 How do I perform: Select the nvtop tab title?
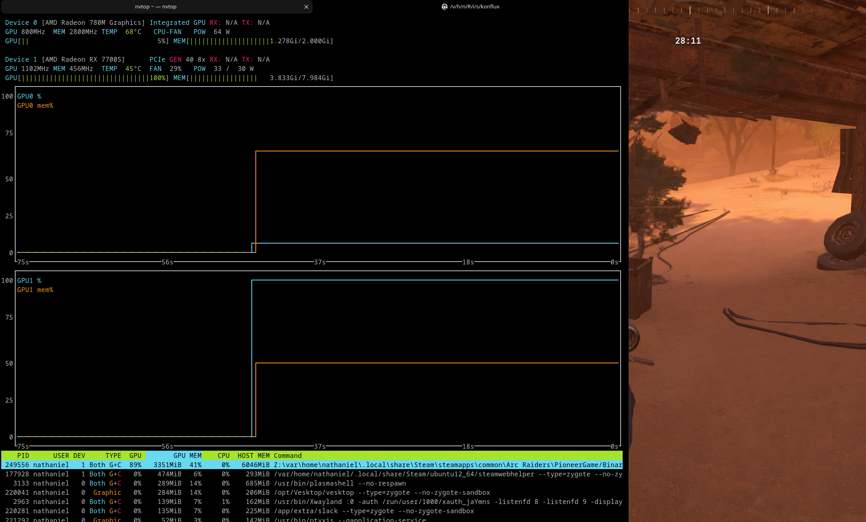[x=156, y=7]
